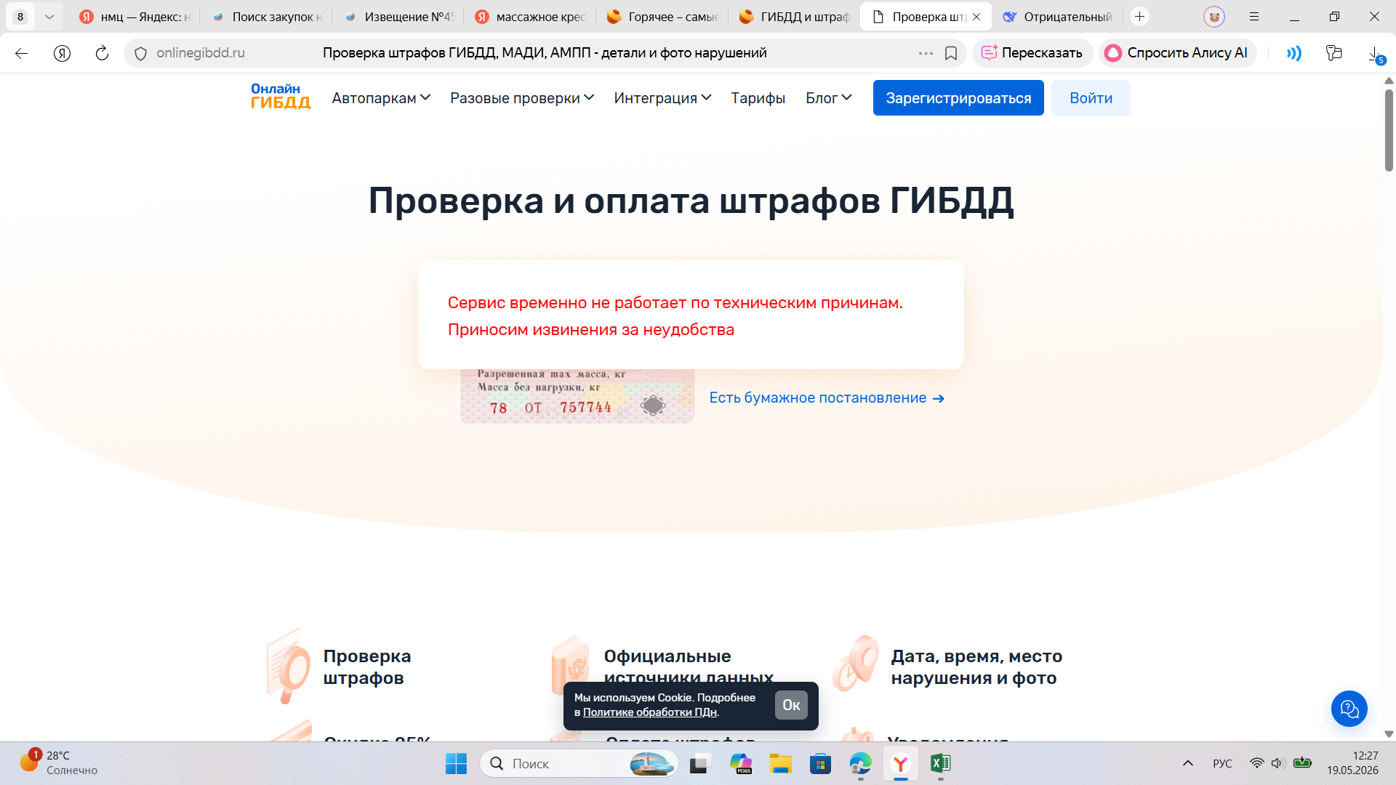Click the page reload icon
Screen dimensions: 1396x785
102,53
